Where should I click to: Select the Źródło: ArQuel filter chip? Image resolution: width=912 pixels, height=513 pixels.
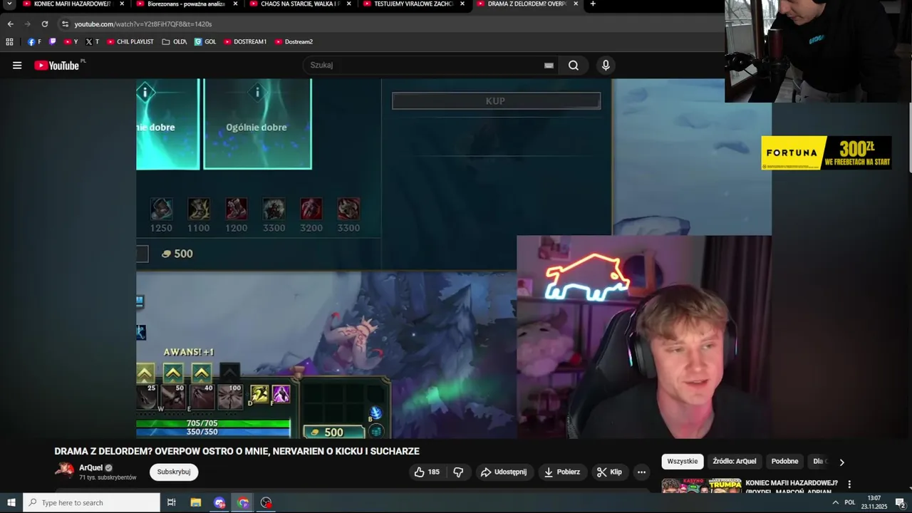point(735,462)
